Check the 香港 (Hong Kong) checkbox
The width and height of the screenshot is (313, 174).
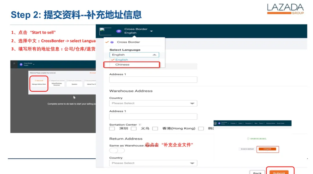coord(155,128)
